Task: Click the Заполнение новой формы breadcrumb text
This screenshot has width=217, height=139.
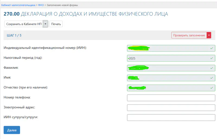Action: 62,5
